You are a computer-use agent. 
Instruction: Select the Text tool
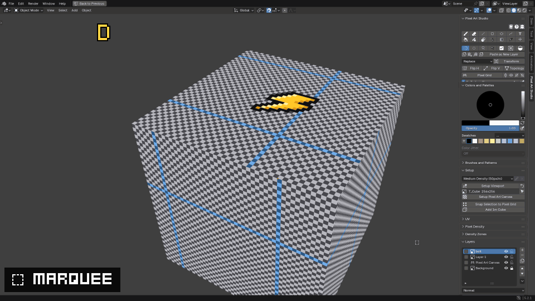coord(520,34)
